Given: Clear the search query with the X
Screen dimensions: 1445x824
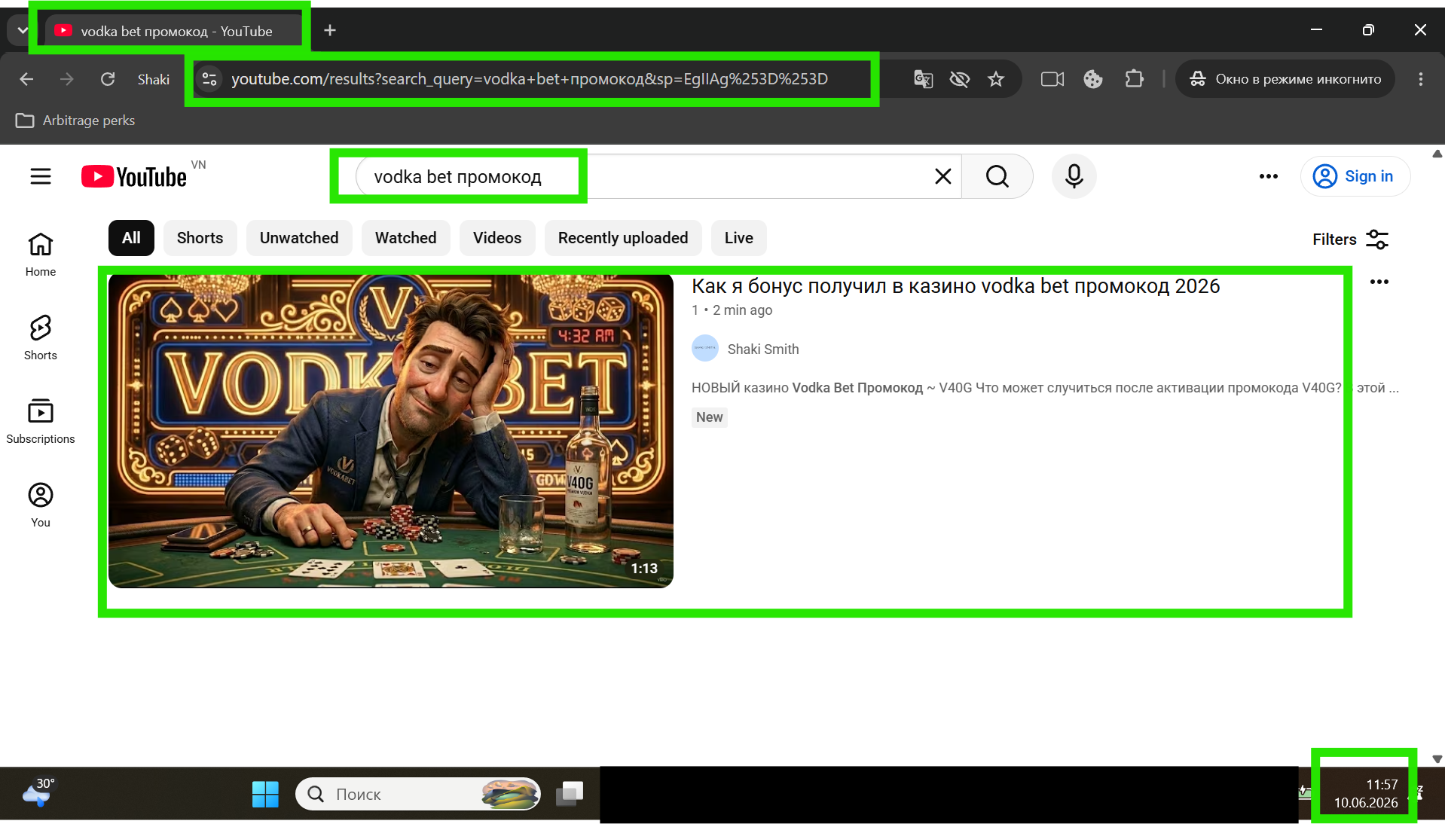Looking at the screenshot, I should (942, 176).
